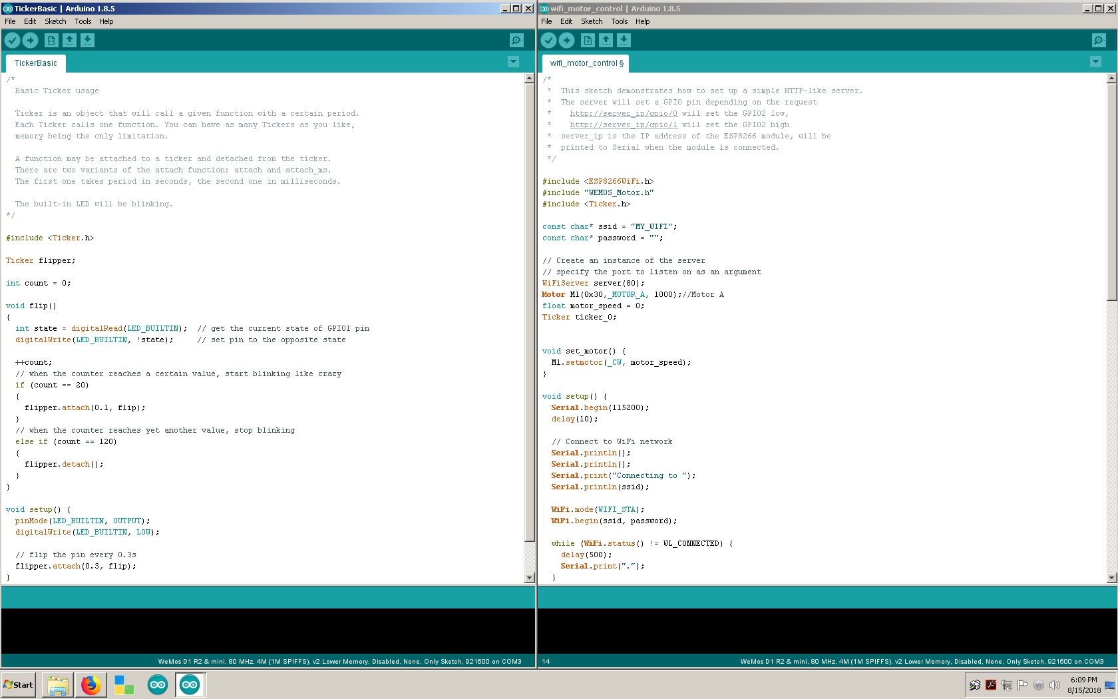This screenshot has width=1118, height=699.
Task: Click TickerBasic editor vertical scrollbar thumb
Action: (530, 313)
